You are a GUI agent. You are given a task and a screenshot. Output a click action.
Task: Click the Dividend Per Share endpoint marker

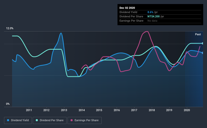tap(202, 43)
